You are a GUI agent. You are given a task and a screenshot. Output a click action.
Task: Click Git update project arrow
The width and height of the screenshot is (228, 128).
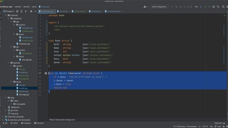[201, 7]
